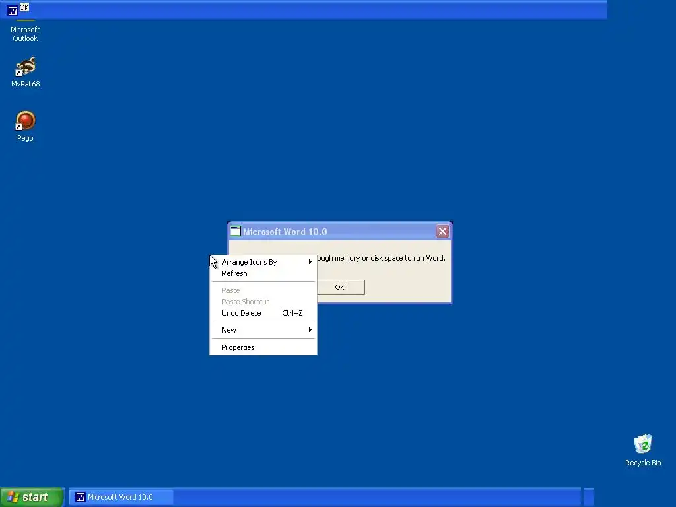Click the disabled Paste Shortcut entry
This screenshot has height=507, width=676.
point(263,302)
